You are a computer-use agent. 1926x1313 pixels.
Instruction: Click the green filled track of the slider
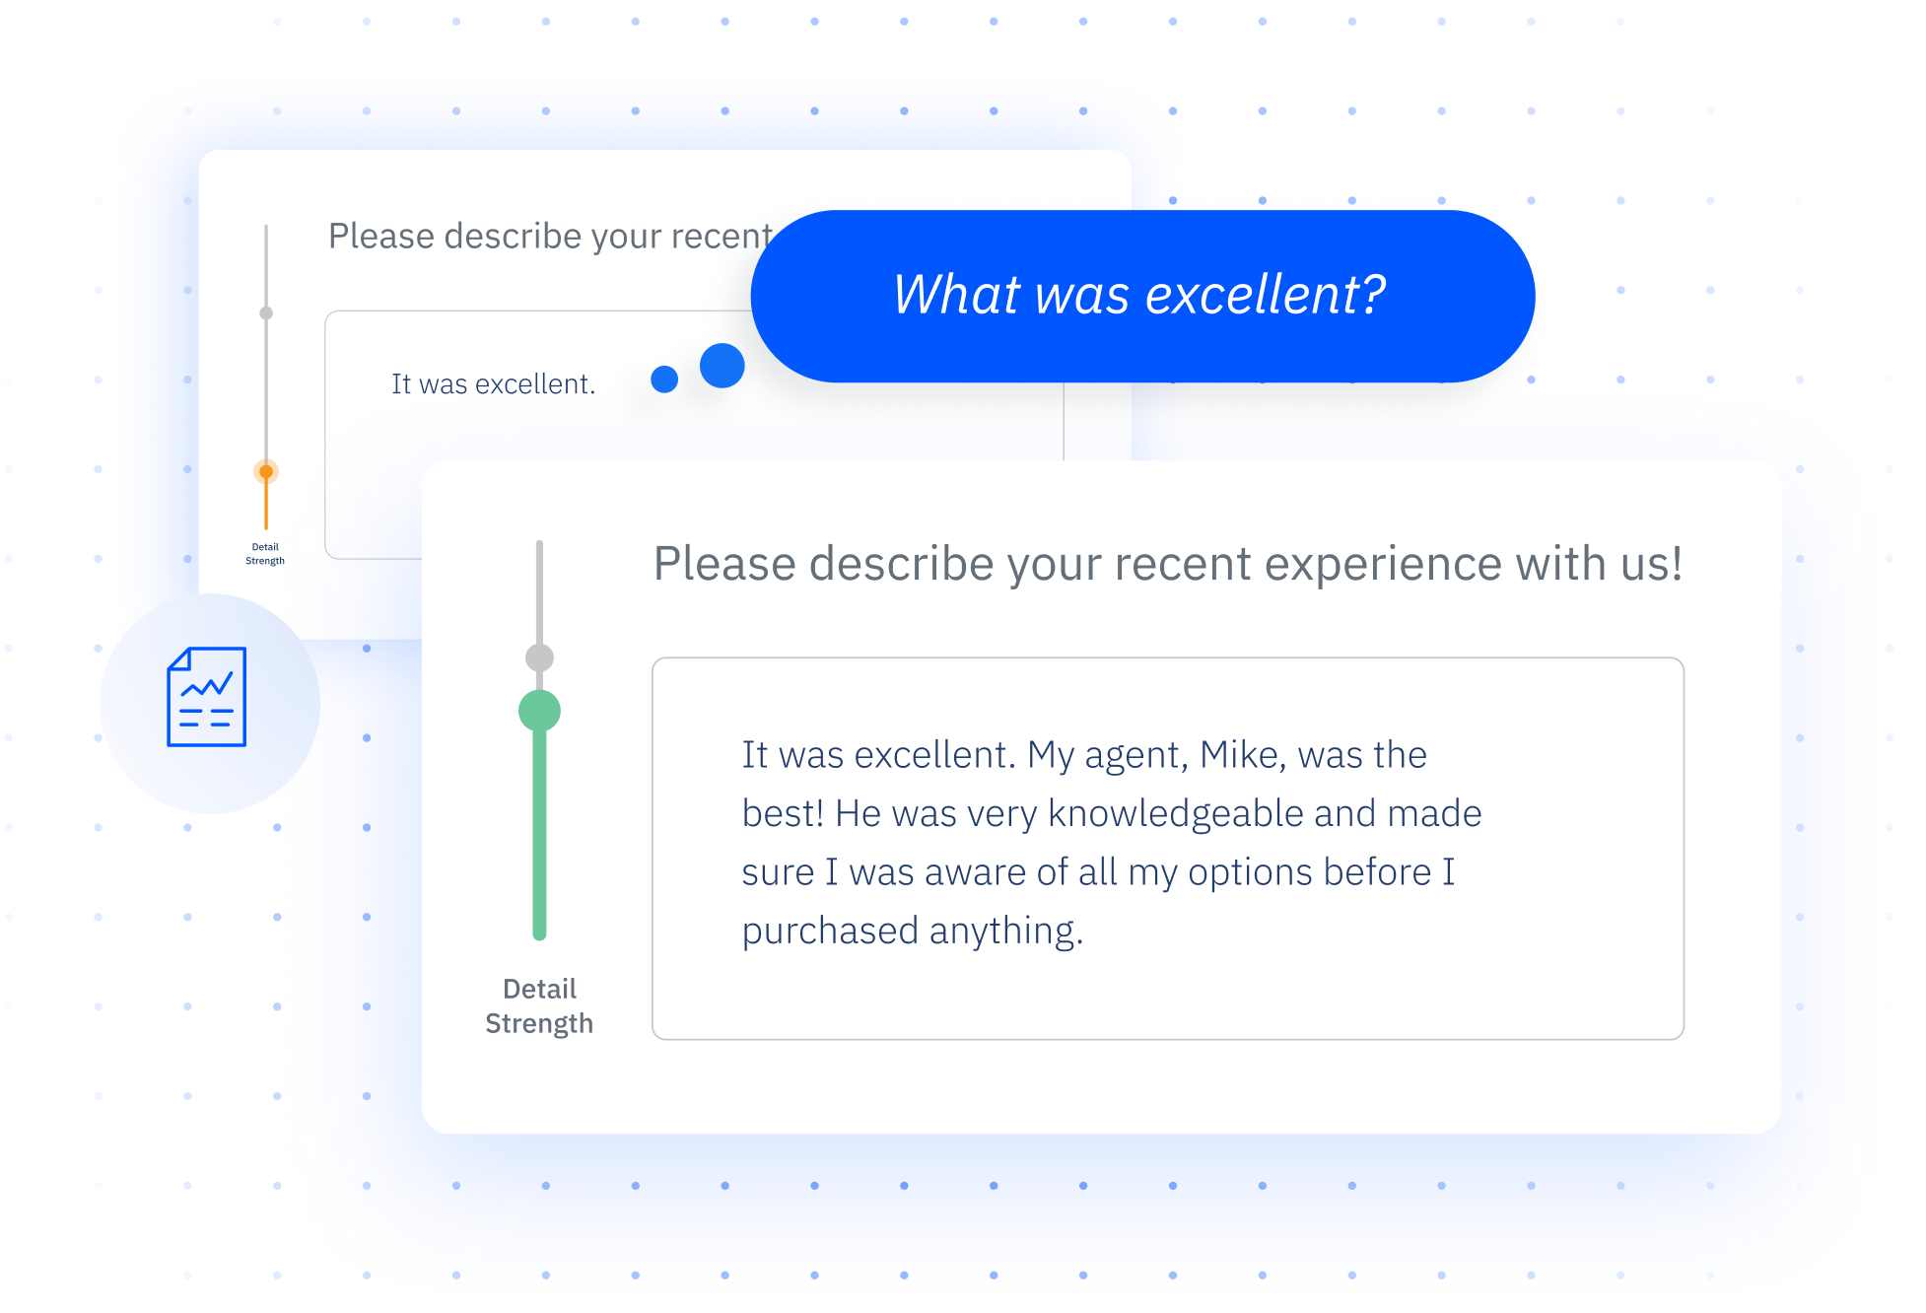[x=539, y=838]
